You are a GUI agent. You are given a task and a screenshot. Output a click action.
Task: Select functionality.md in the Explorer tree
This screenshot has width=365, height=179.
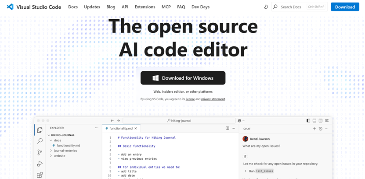point(69,145)
